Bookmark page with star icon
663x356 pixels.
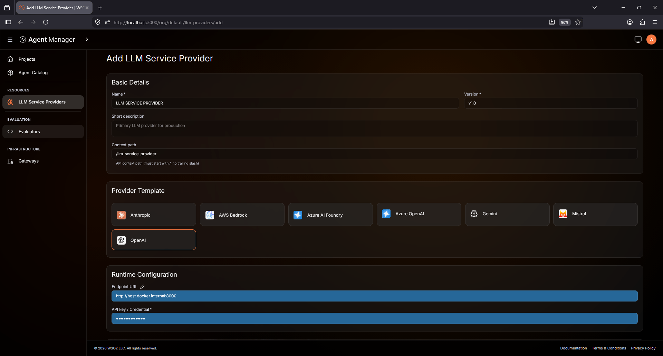(578, 22)
